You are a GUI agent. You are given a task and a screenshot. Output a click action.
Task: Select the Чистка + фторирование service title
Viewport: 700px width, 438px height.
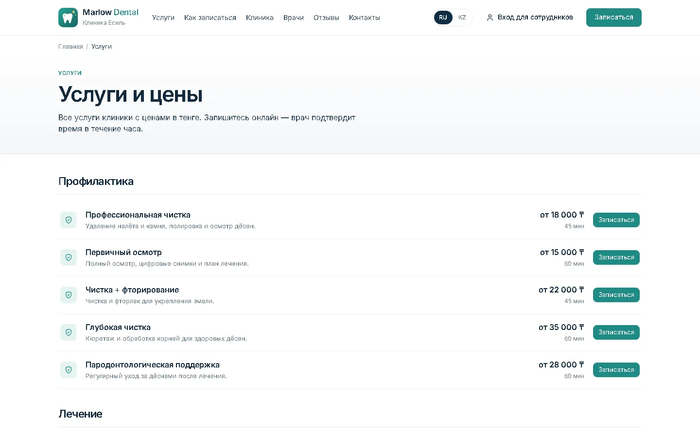point(132,290)
